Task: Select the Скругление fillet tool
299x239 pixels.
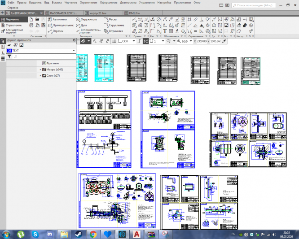Action: 115,26
